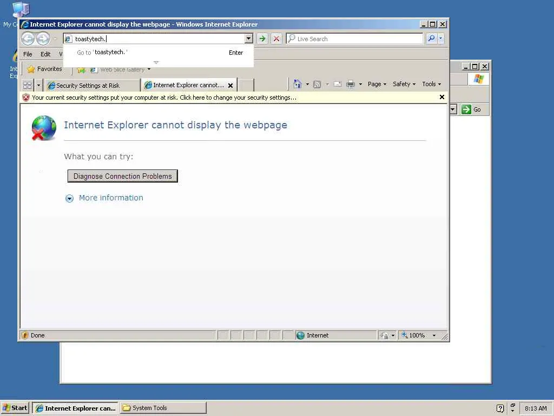Click Internet Explorer taskbar button
Image resolution: width=554 pixels, height=416 pixels.
point(76,408)
